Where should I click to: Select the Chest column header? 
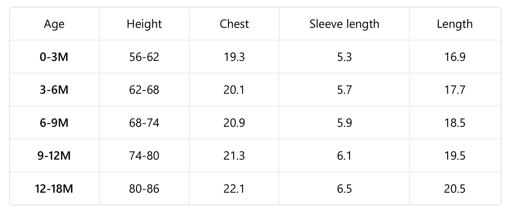click(x=234, y=24)
